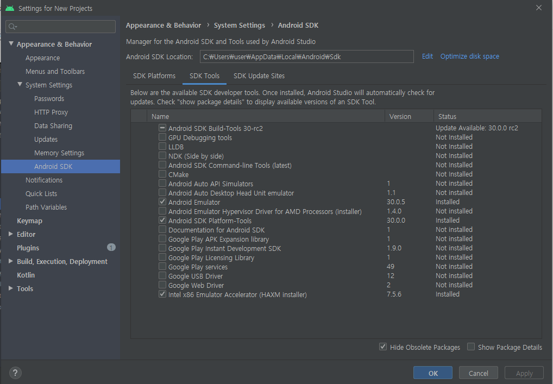This screenshot has height=384, width=553.
Task: Click the Plugins update count badge
Action: 111,248
